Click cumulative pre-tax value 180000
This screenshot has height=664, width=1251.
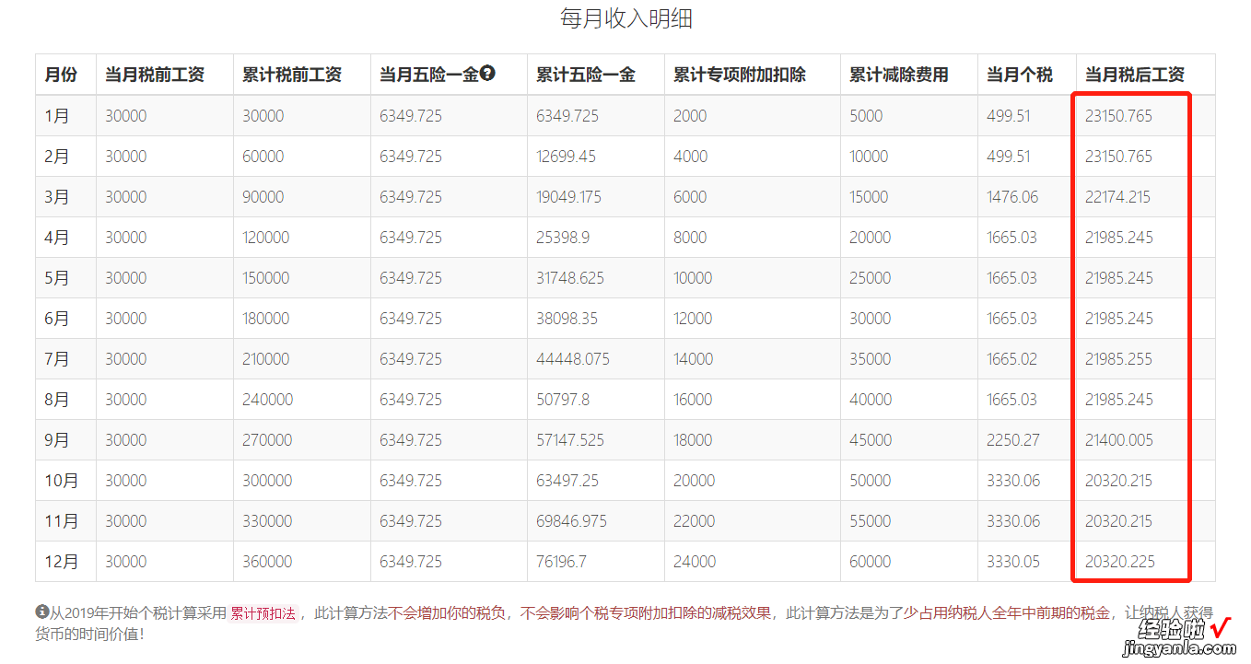point(265,319)
